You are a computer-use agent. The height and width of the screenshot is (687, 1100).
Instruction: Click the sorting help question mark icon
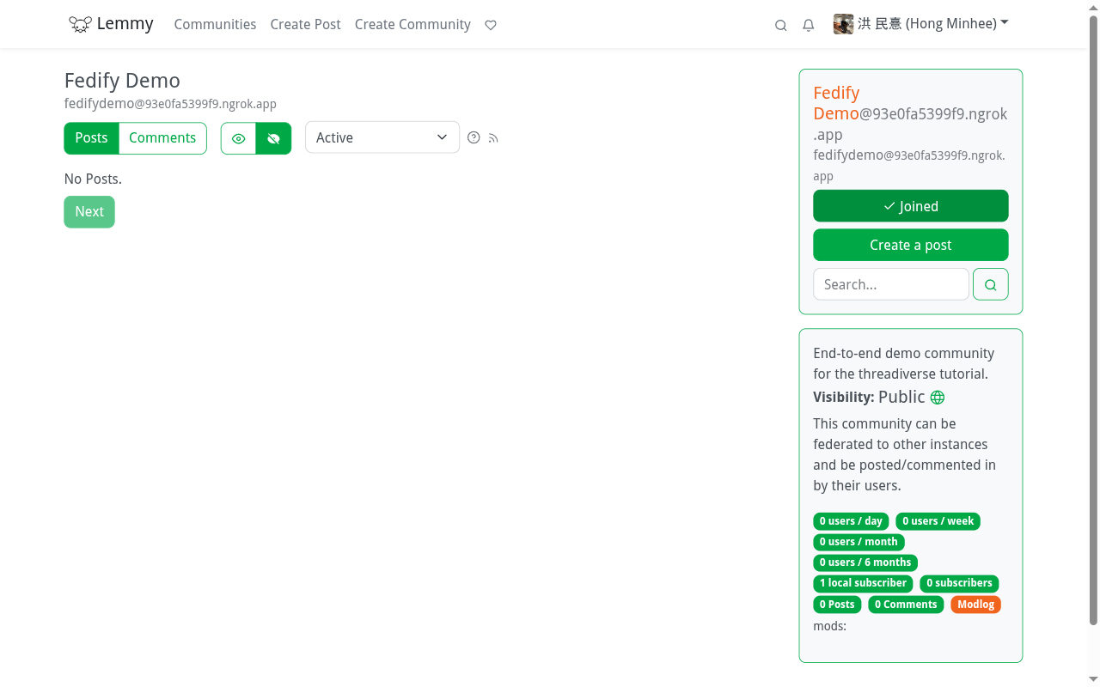(x=474, y=137)
